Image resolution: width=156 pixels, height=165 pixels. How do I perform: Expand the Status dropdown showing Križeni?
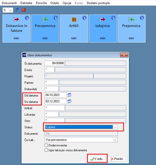(x=115, y=127)
